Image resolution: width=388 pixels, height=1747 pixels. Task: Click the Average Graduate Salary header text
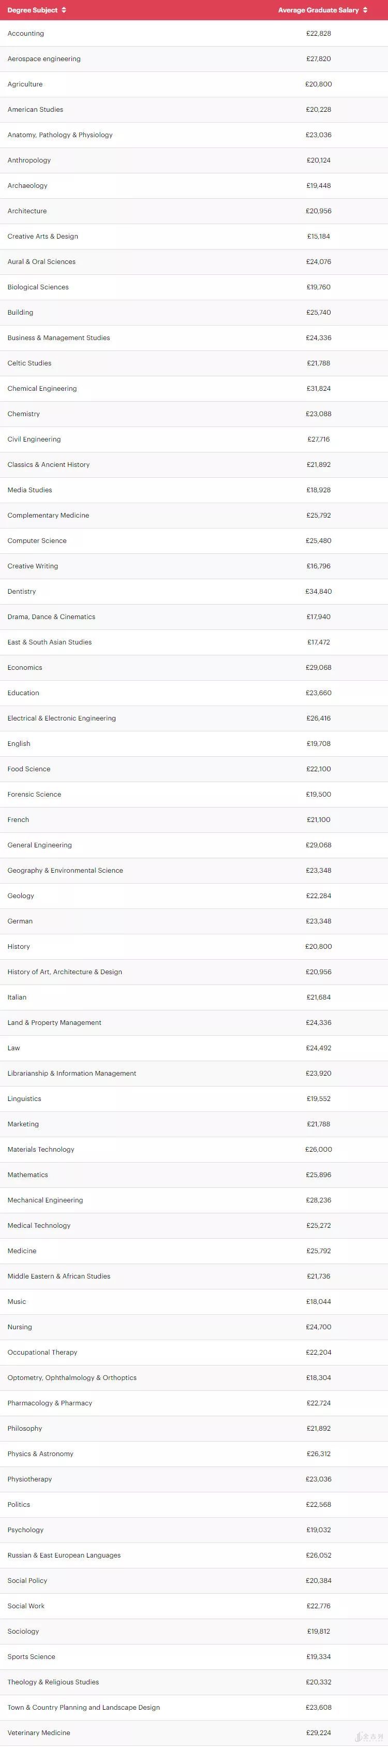318,10
